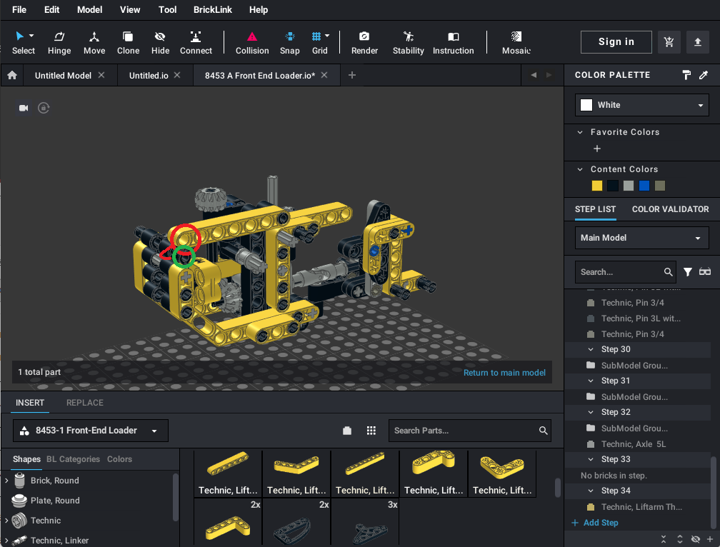Collapse all steps icon at panel bottom
This screenshot has width=720, height=547.
click(x=664, y=538)
